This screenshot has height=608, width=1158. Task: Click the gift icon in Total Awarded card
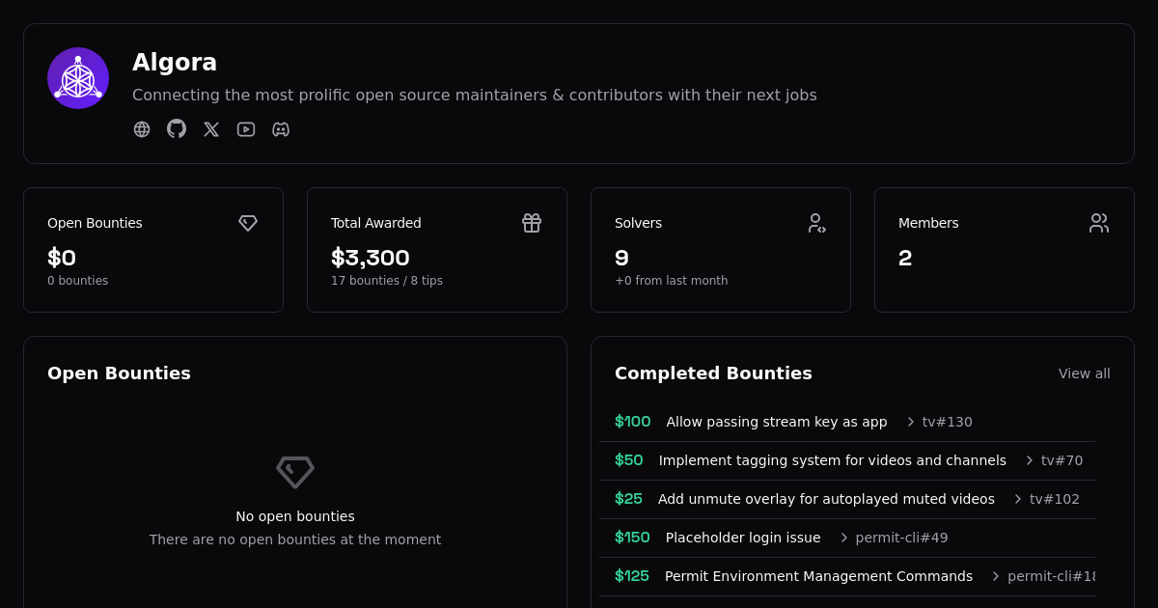click(x=532, y=223)
